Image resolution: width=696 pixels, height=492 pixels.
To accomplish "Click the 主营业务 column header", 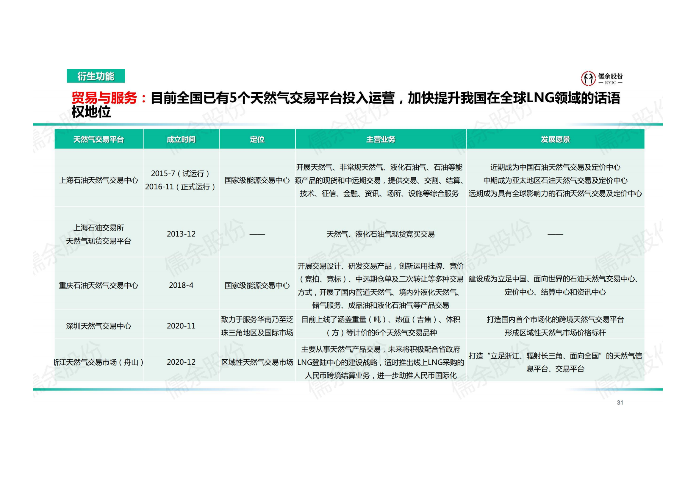I will point(381,139).
